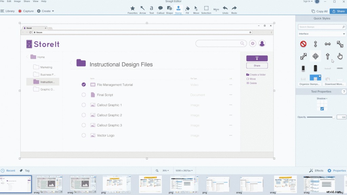
Task: Expand the Create menu
Action: (x=46, y=11)
